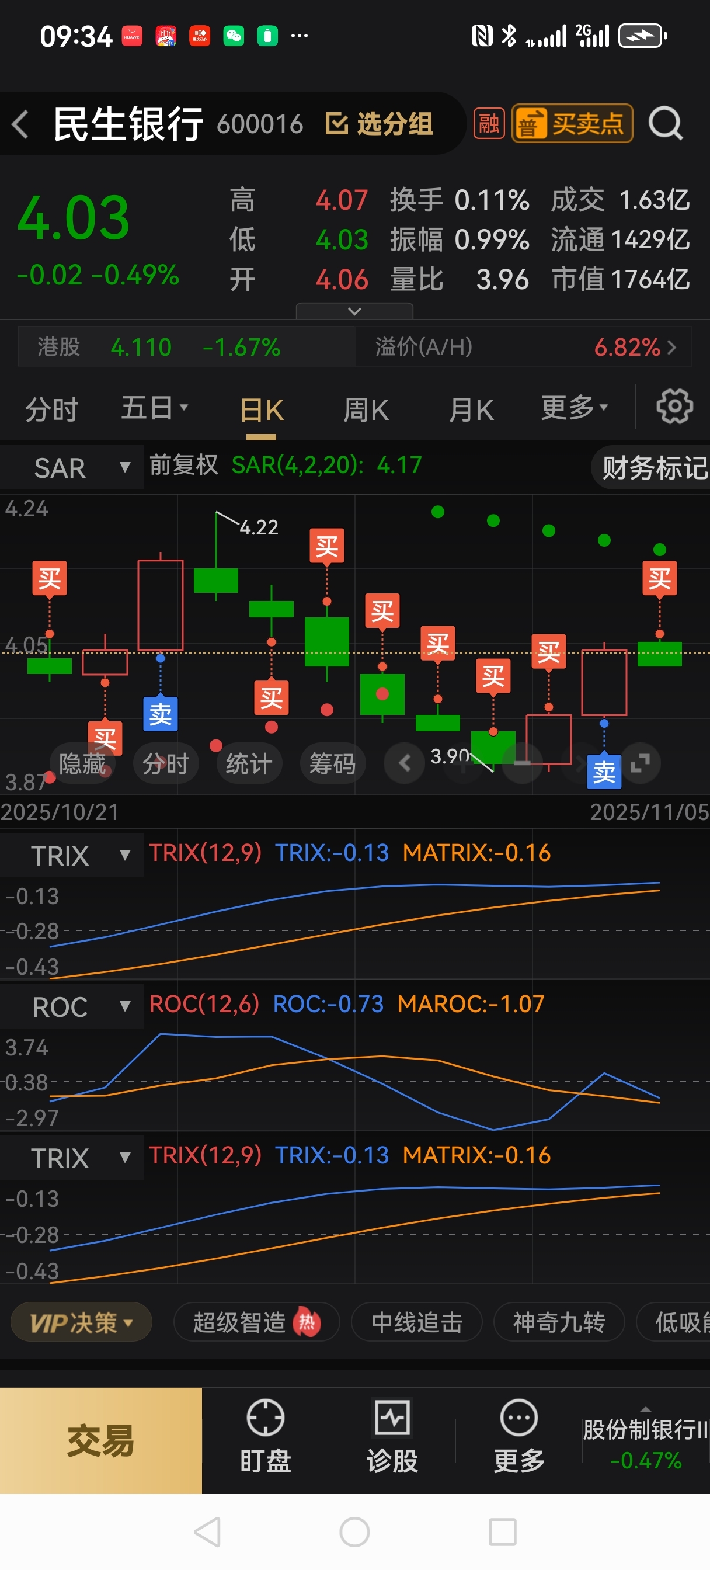Tap the left-arrow chart scroll button
This screenshot has height=1570, width=710.
tap(404, 763)
